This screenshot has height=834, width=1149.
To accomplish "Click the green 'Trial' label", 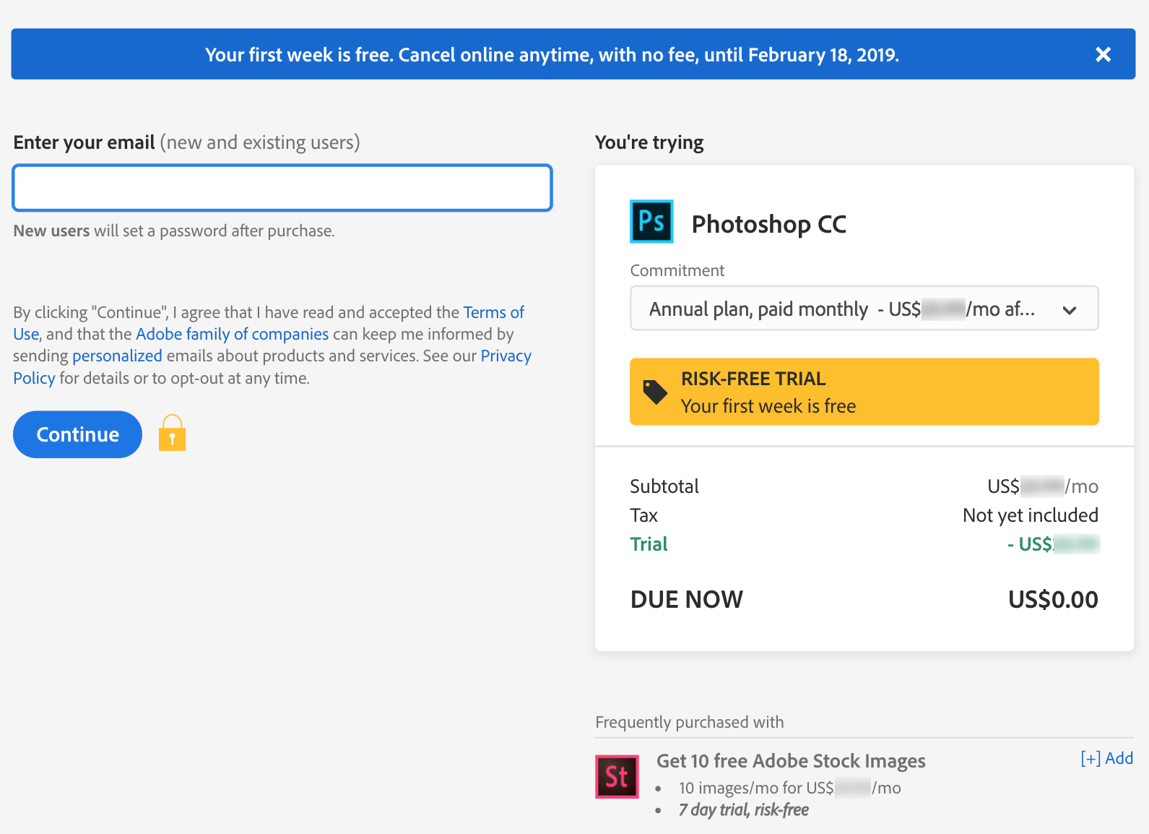I will (649, 544).
